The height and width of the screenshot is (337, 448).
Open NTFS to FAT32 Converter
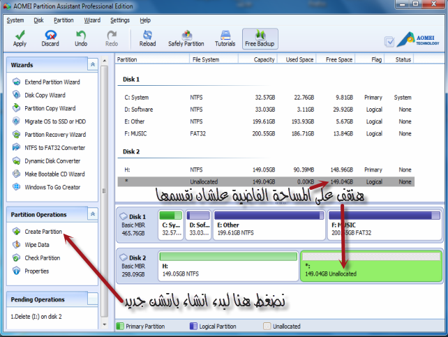click(x=54, y=148)
